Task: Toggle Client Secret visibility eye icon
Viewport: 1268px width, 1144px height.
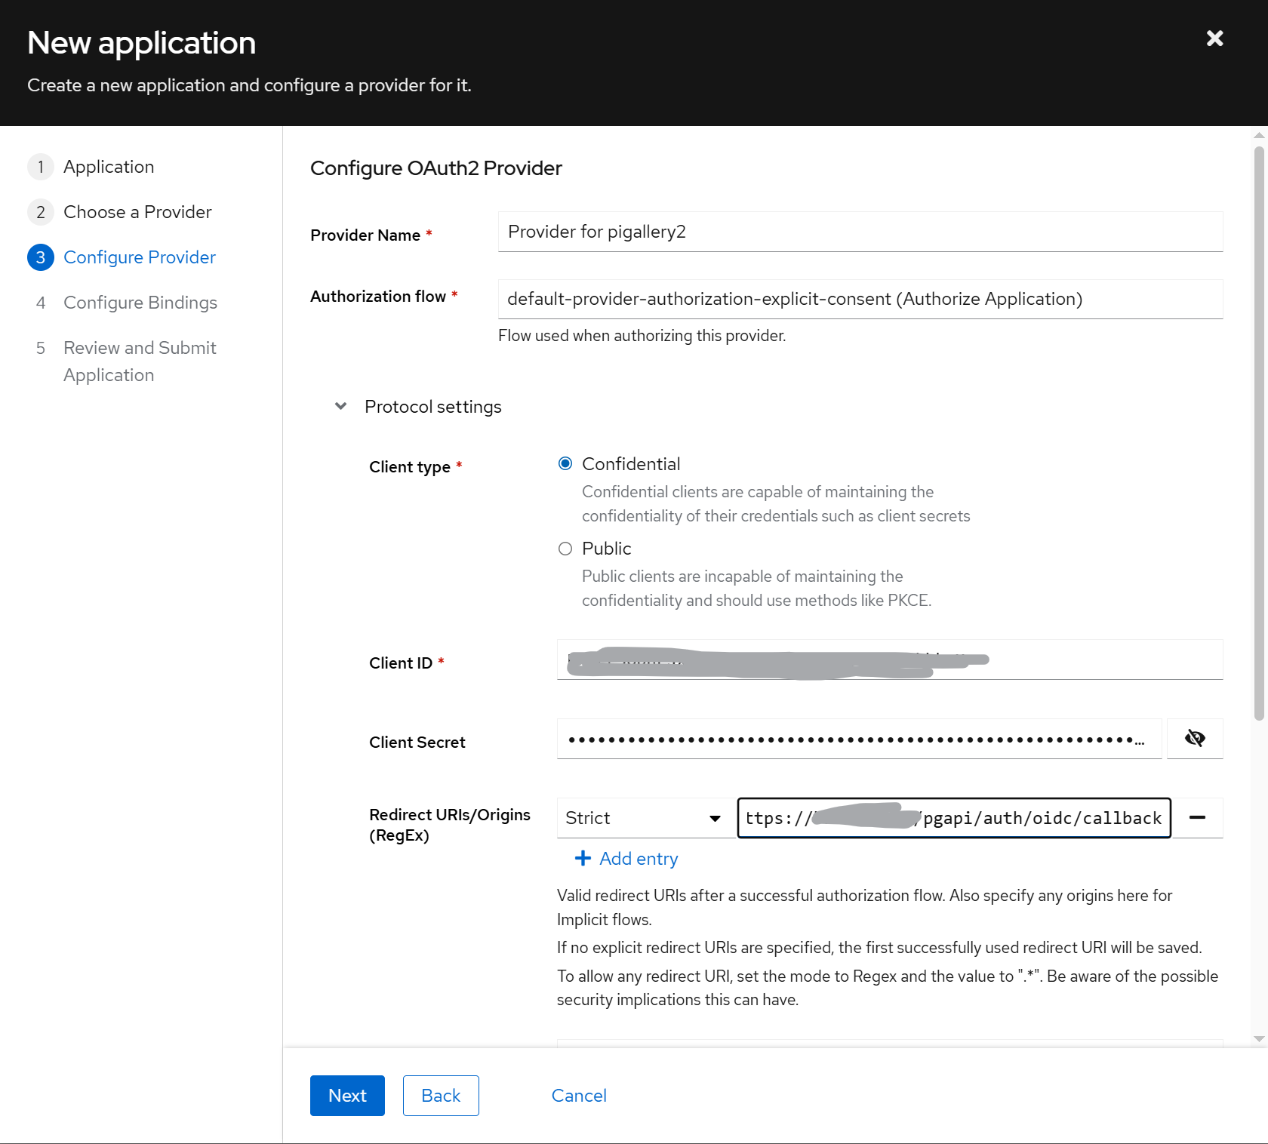Action: tap(1195, 739)
